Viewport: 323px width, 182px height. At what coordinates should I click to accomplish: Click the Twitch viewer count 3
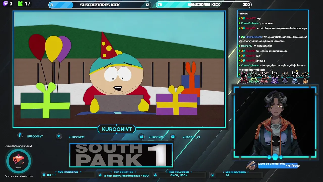click(11, 4)
